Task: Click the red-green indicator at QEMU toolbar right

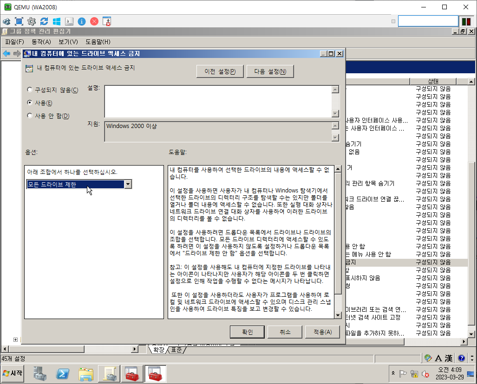Action: 466,21
